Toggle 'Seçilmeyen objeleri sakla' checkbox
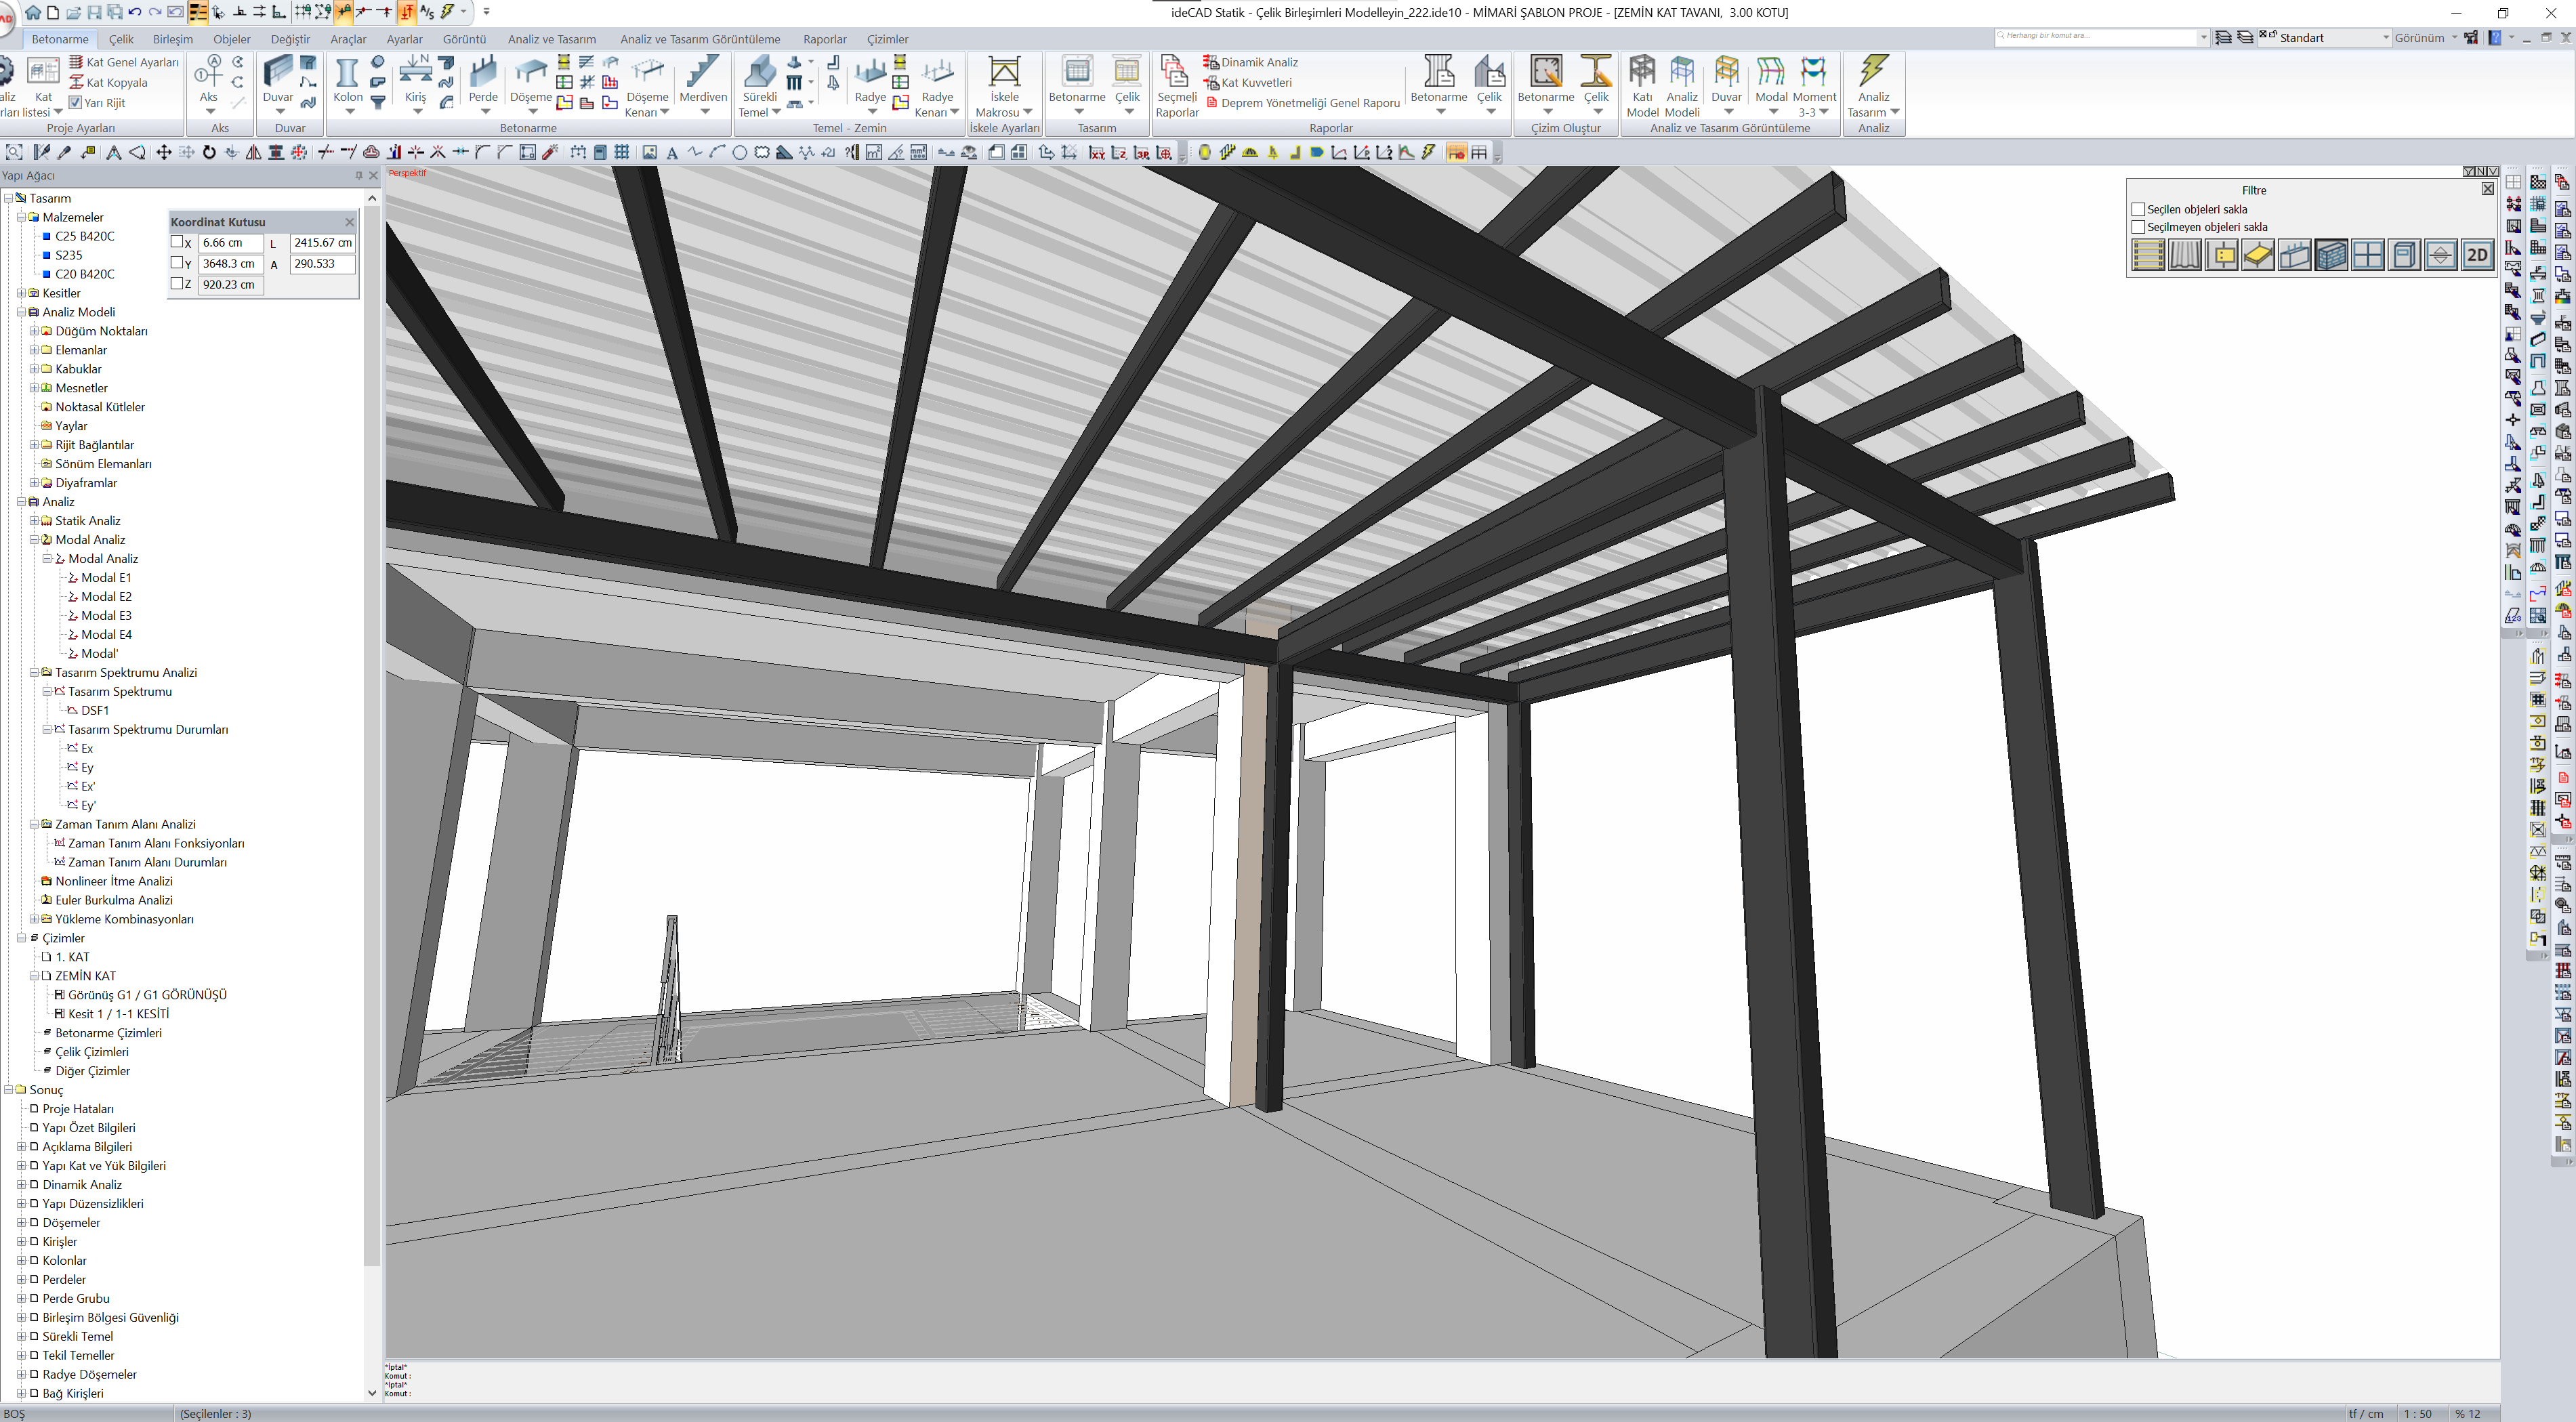Screen dimensions: 2576x1422 point(2138,228)
